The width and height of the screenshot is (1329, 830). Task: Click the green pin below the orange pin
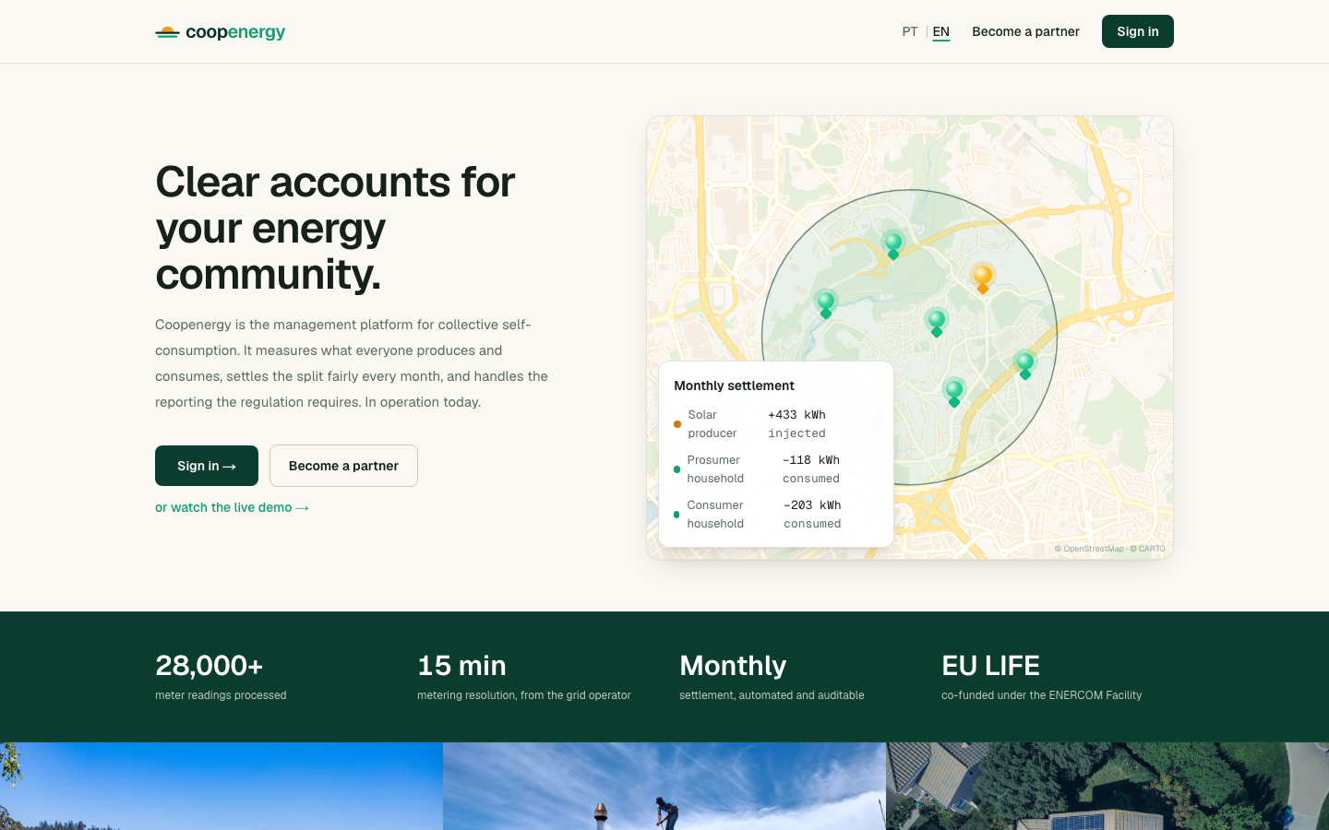point(937,324)
